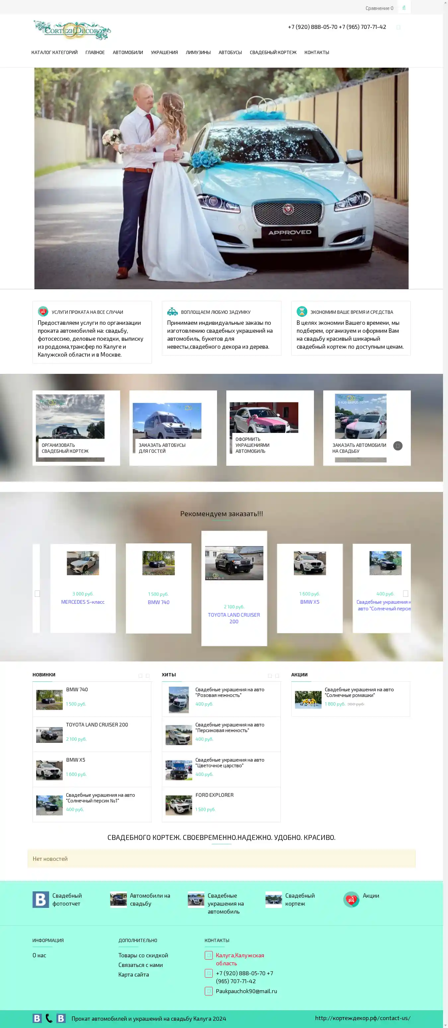Click the Сравнение 0 link
The image size is (448, 1028).
click(x=379, y=8)
